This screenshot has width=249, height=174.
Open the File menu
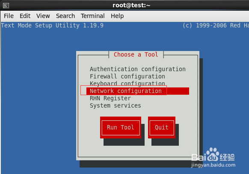(9, 16)
